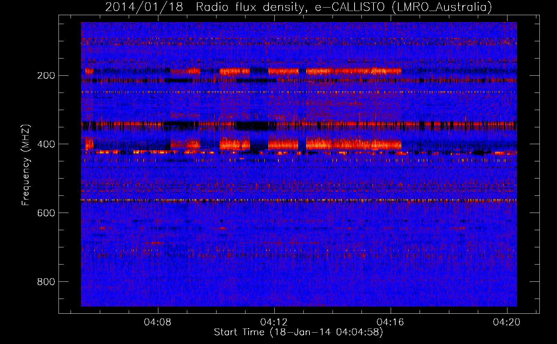557x344 pixels.
Task: Select the 04:08 time tick label
Action: click(x=158, y=322)
